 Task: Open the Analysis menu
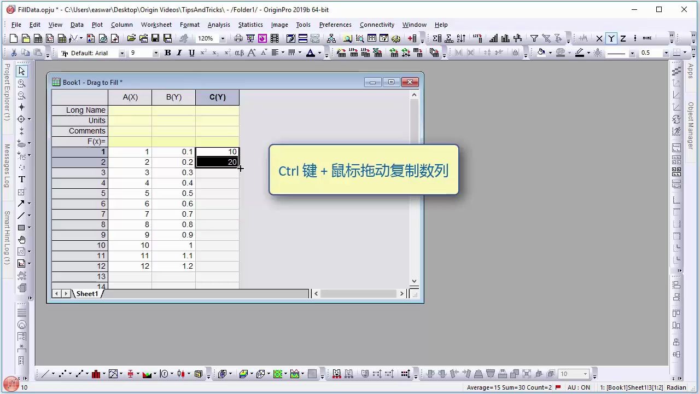(x=219, y=25)
